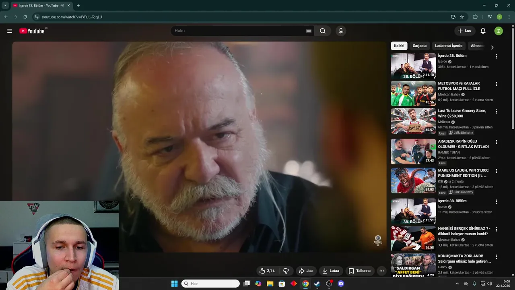Screen dimensions: 515x290
Task: Open the volume control in system tray
Action: [490, 284]
